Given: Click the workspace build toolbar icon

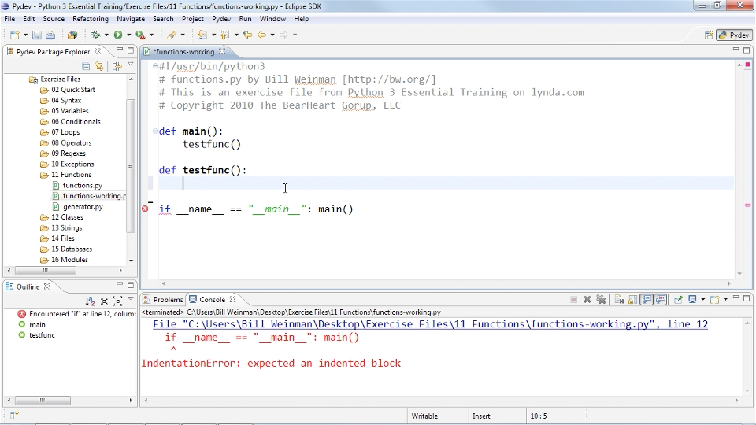Looking at the screenshot, I should (72, 35).
